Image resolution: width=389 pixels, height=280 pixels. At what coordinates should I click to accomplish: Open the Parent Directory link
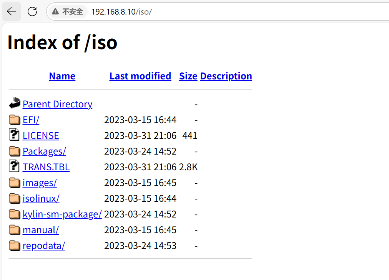click(x=57, y=104)
